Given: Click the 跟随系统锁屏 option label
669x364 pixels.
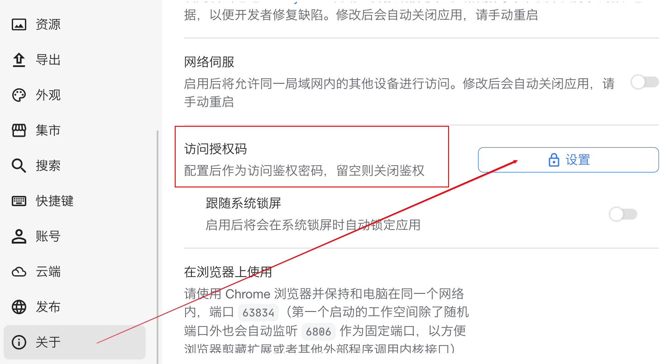Looking at the screenshot, I should (x=244, y=203).
